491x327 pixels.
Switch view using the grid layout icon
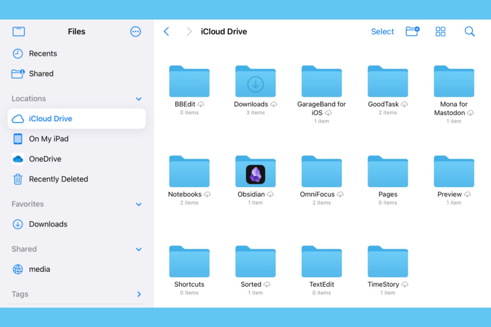[x=440, y=31]
